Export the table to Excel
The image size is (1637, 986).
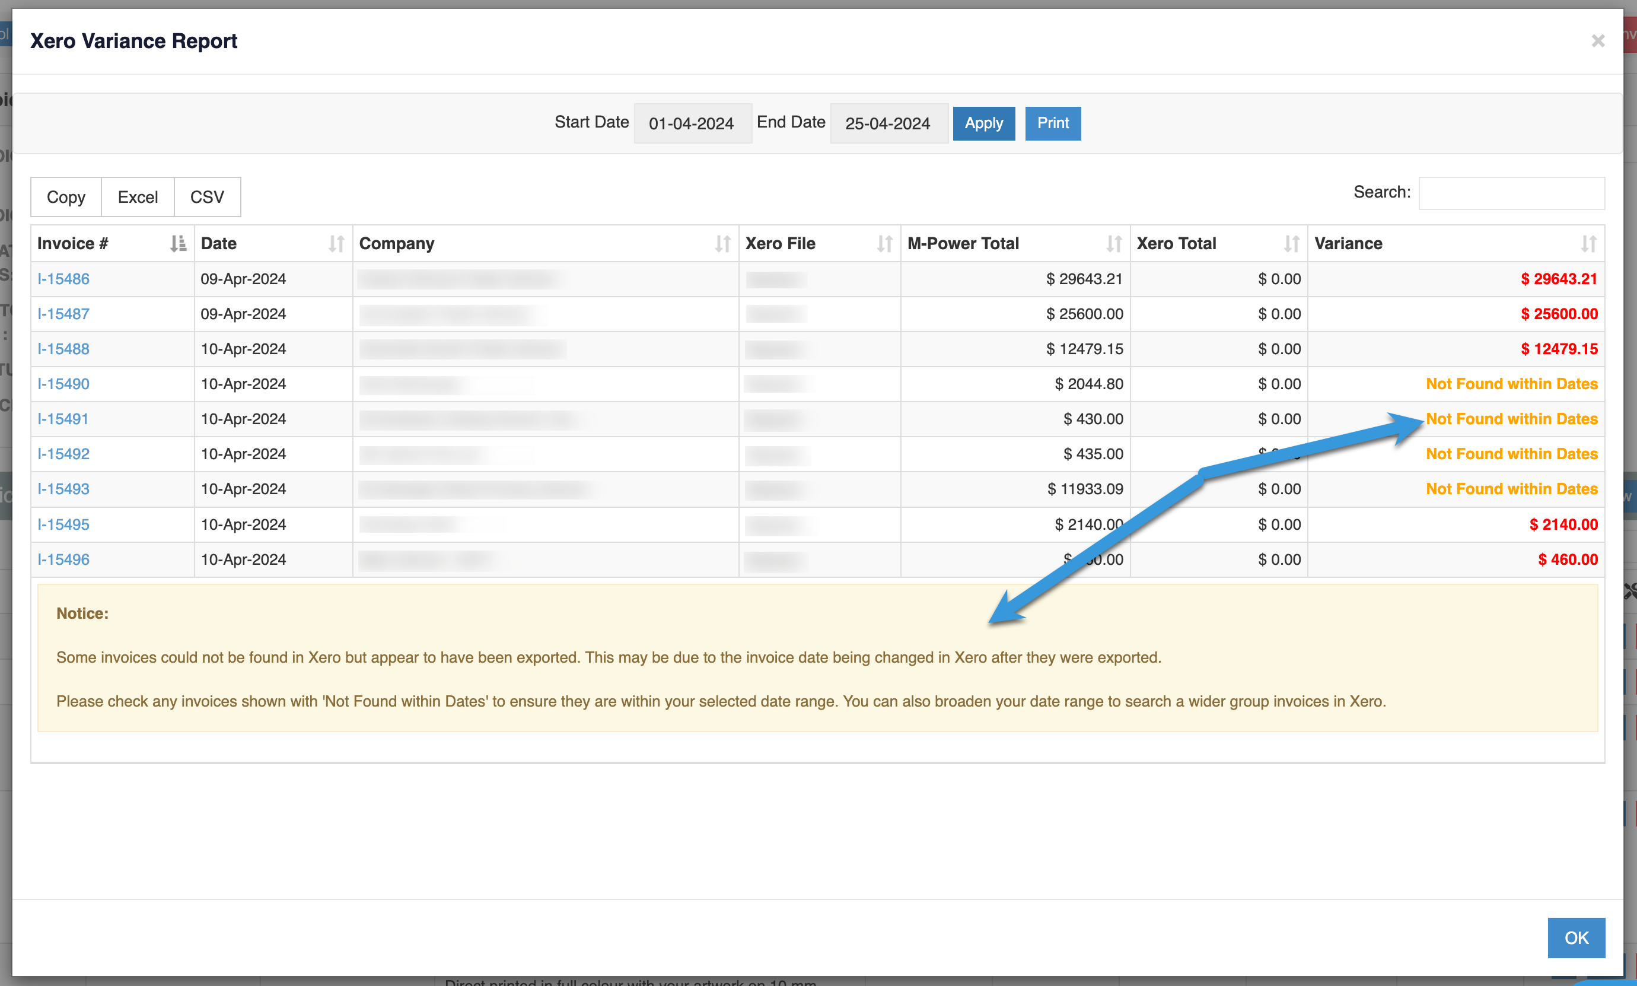pos(138,198)
